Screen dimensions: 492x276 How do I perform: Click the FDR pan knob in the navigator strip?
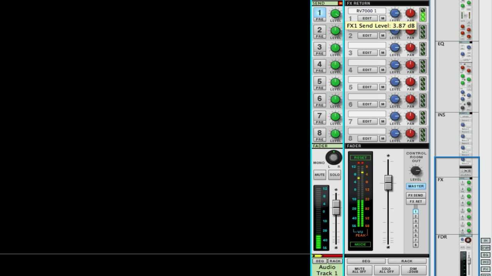[x=468, y=240]
